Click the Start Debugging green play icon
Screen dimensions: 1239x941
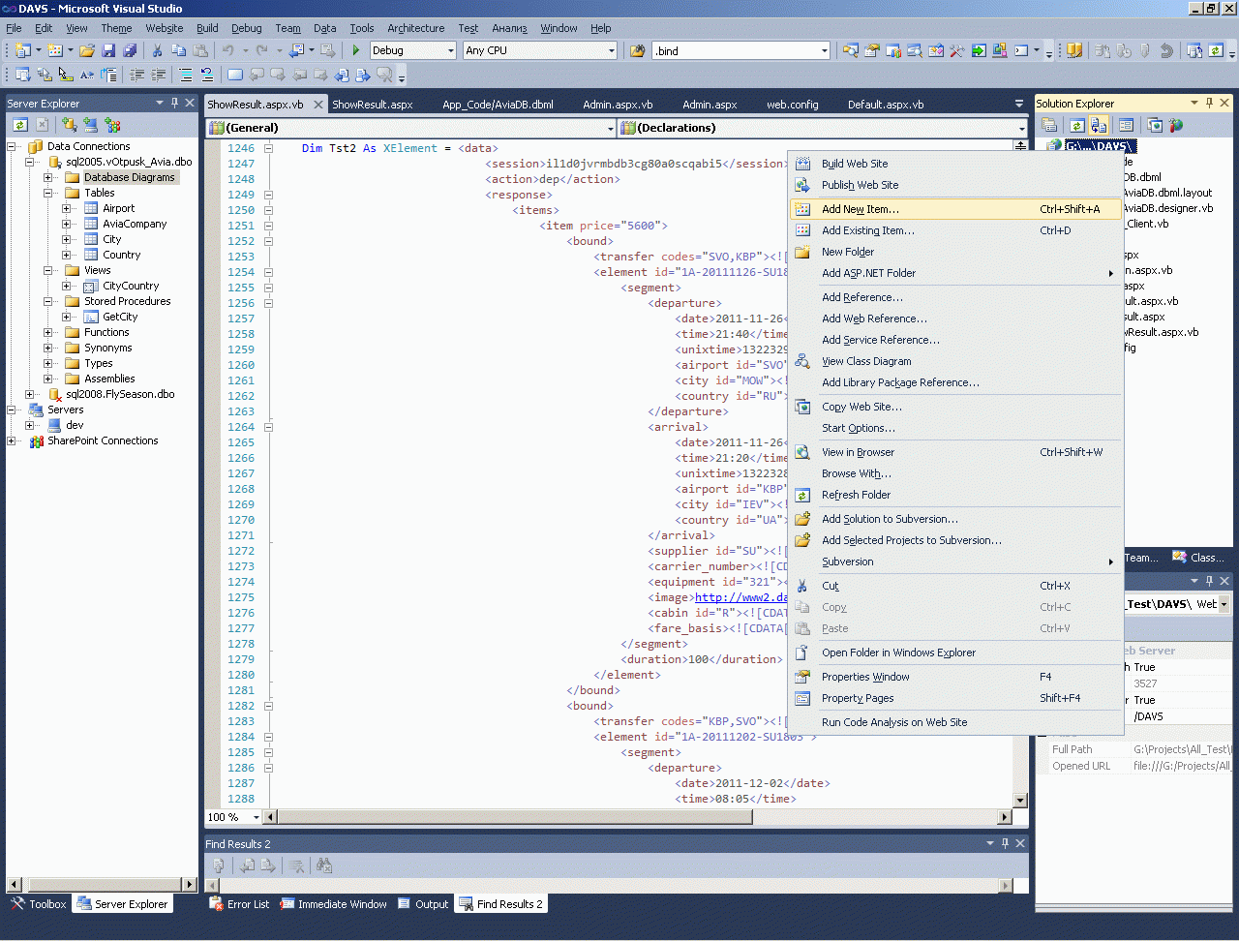(356, 50)
